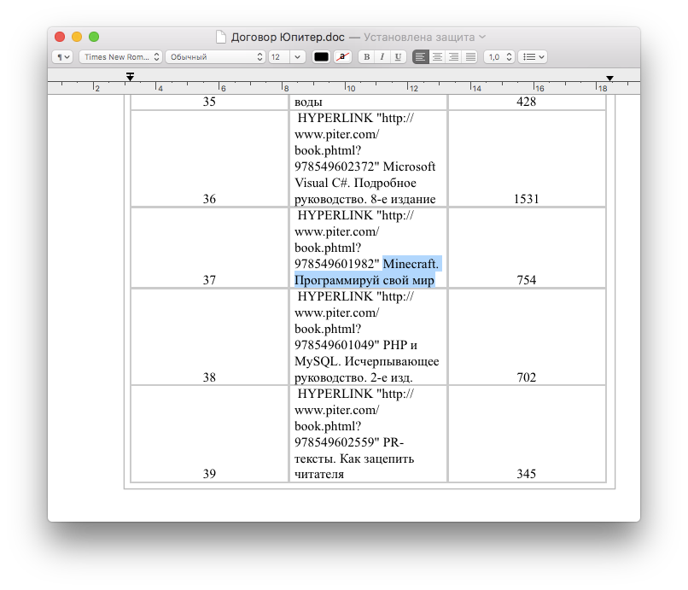Align text to the left
Viewport: 688px width, 590px height.
(x=421, y=57)
